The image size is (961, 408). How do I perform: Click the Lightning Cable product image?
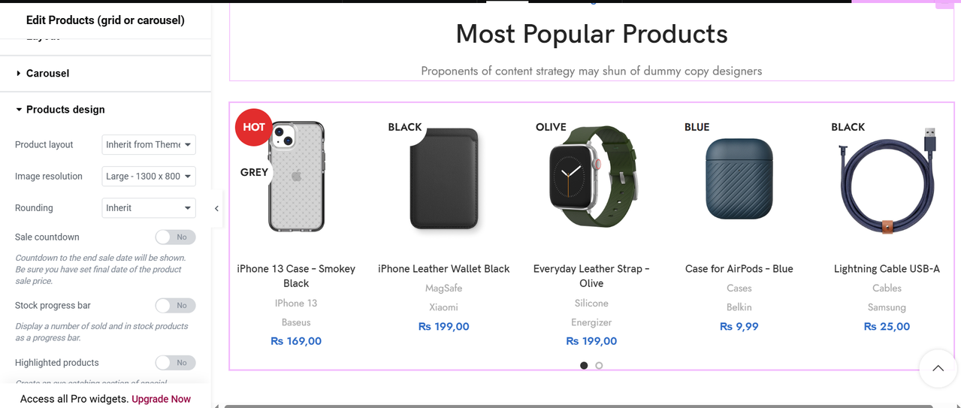pos(887,180)
